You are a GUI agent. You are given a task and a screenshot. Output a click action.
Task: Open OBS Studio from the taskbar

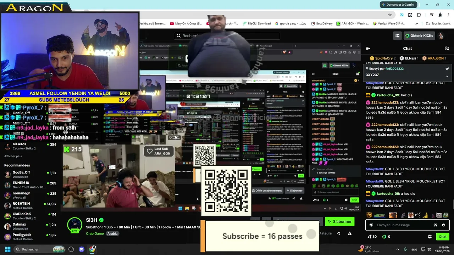[x=71, y=249]
